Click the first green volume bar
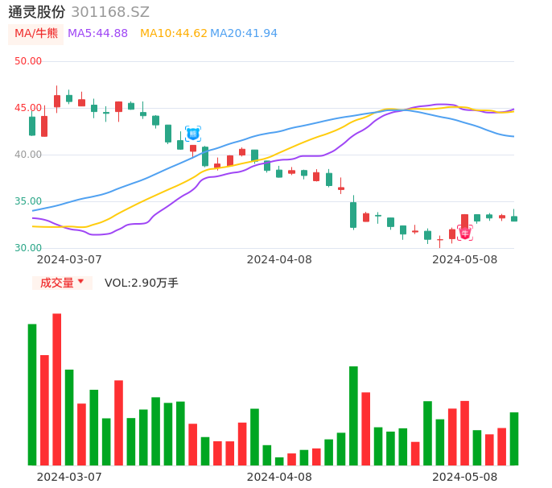552x488 pixels. 32,394
